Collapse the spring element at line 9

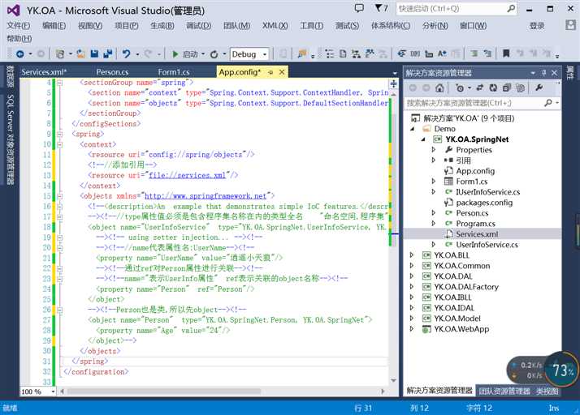(60, 134)
